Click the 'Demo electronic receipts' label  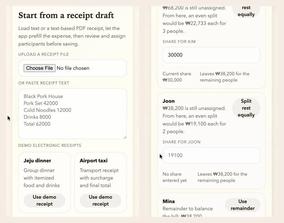pyautogui.click(x=50, y=146)
